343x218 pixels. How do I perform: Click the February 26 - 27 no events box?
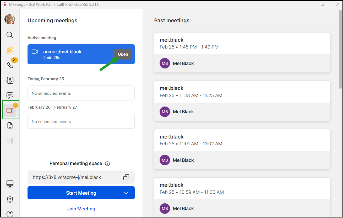pyautogui.click(x=81, y=121)
